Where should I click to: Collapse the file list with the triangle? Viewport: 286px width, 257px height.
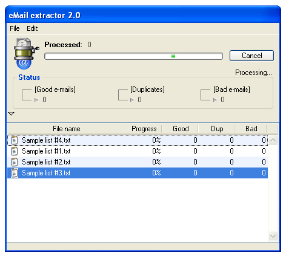point(12,114)
